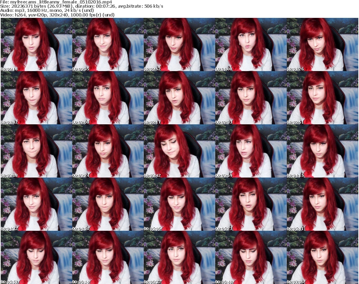Open the thumbnail stamped 00:02:00
Screen dimensions: 359x284
click(108, 98)
